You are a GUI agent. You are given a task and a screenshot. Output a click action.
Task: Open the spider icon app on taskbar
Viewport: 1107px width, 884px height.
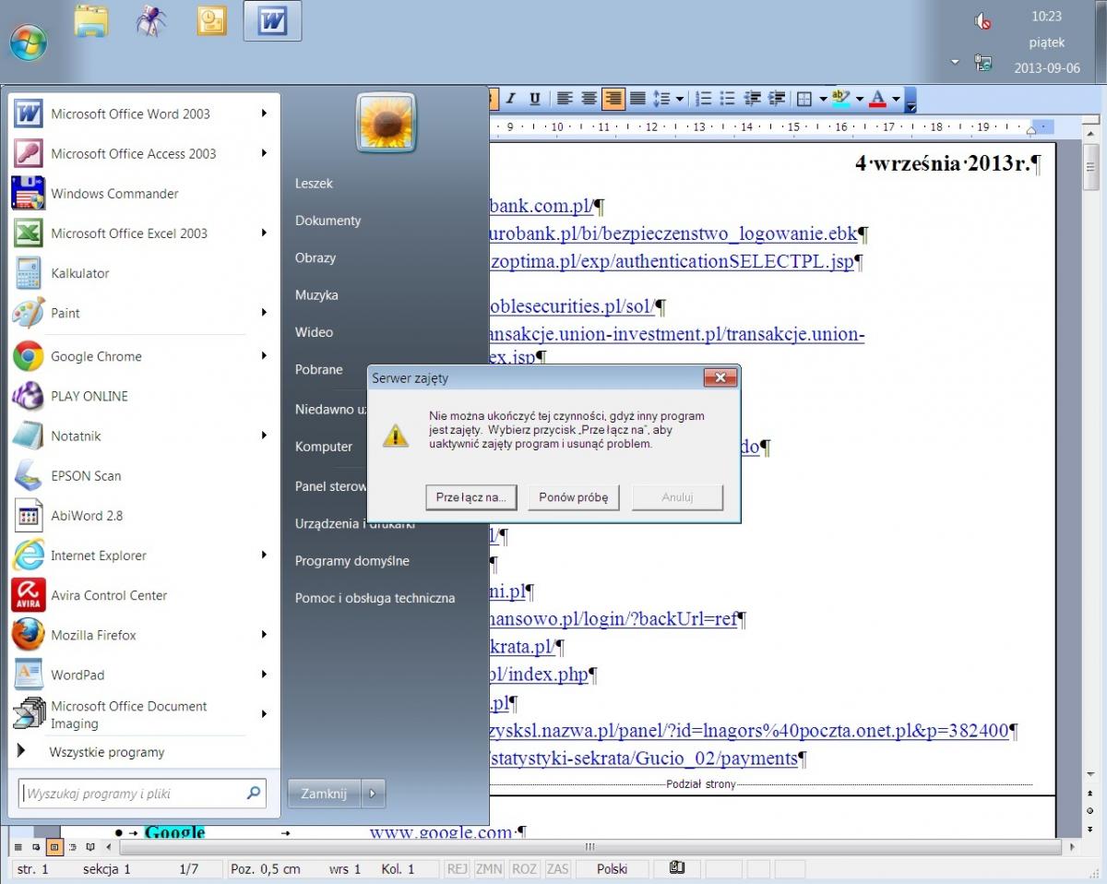151,20
